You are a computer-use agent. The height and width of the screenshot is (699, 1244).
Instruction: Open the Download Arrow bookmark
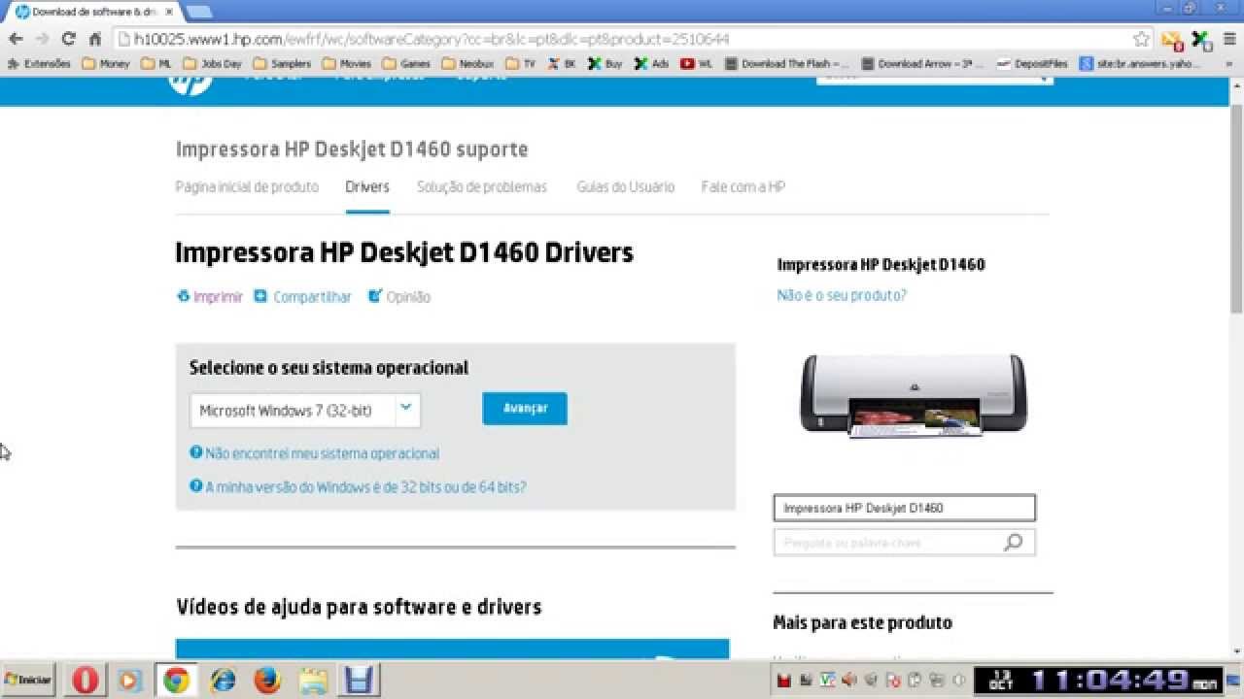pyautogui.click(x=923, y=63)
